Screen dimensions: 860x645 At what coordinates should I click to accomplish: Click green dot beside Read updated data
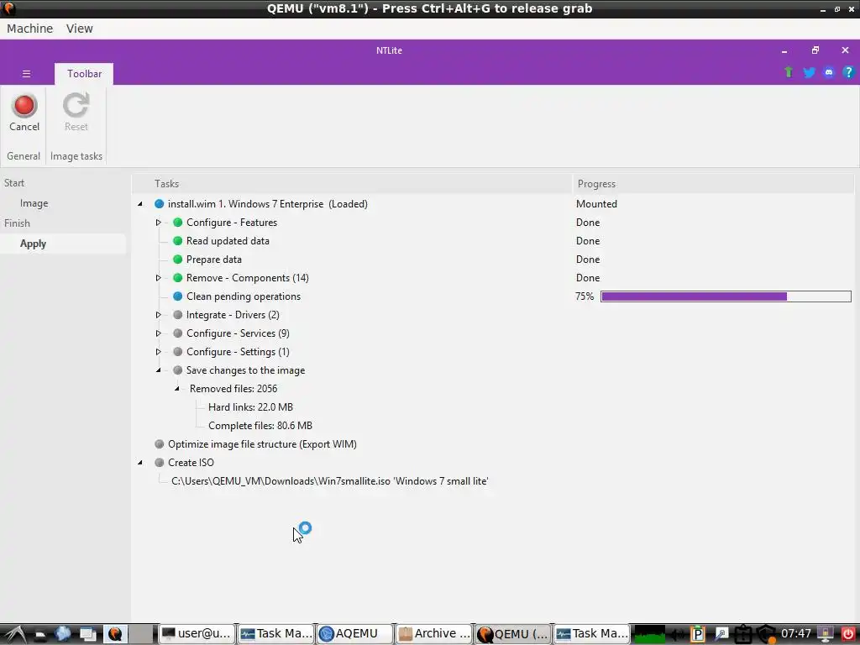(x=178, y=241)
